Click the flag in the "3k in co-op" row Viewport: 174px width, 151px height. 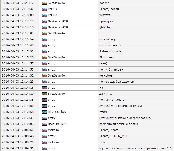tap(44, 57)
